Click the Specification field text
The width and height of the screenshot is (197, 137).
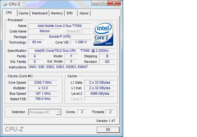click(71, 51)
